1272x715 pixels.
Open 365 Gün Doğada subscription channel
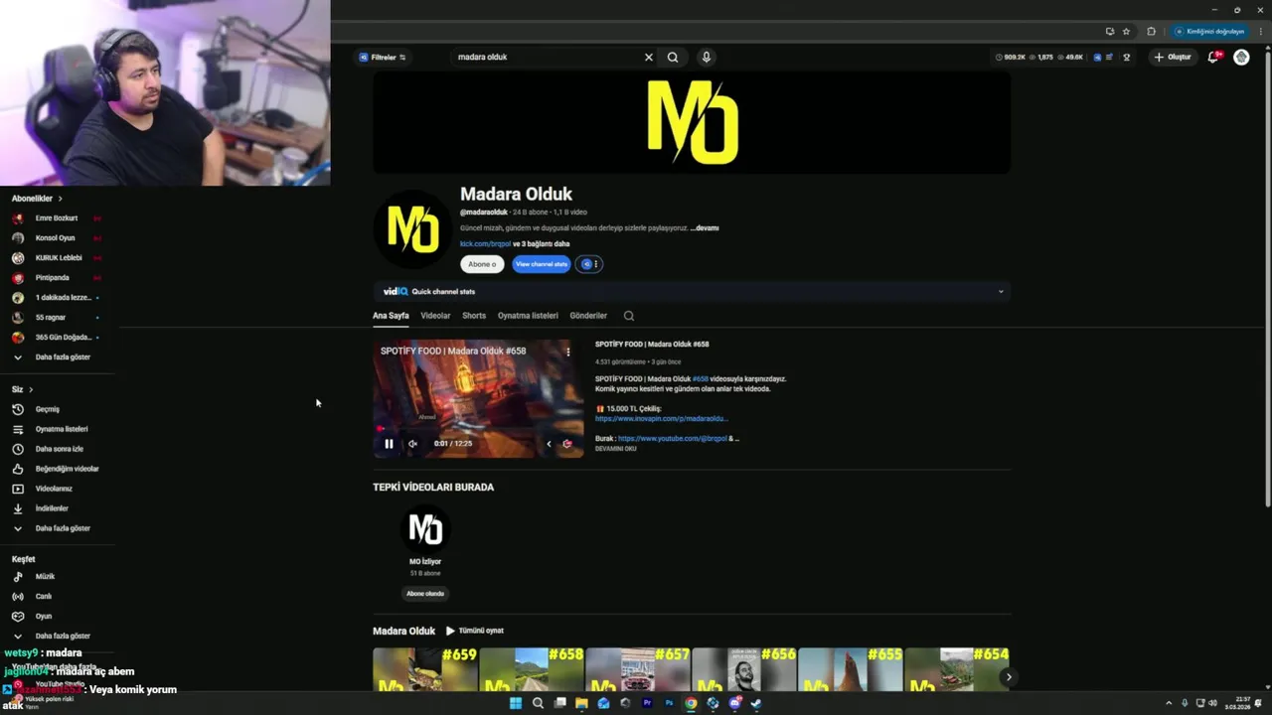click(62, 337)
